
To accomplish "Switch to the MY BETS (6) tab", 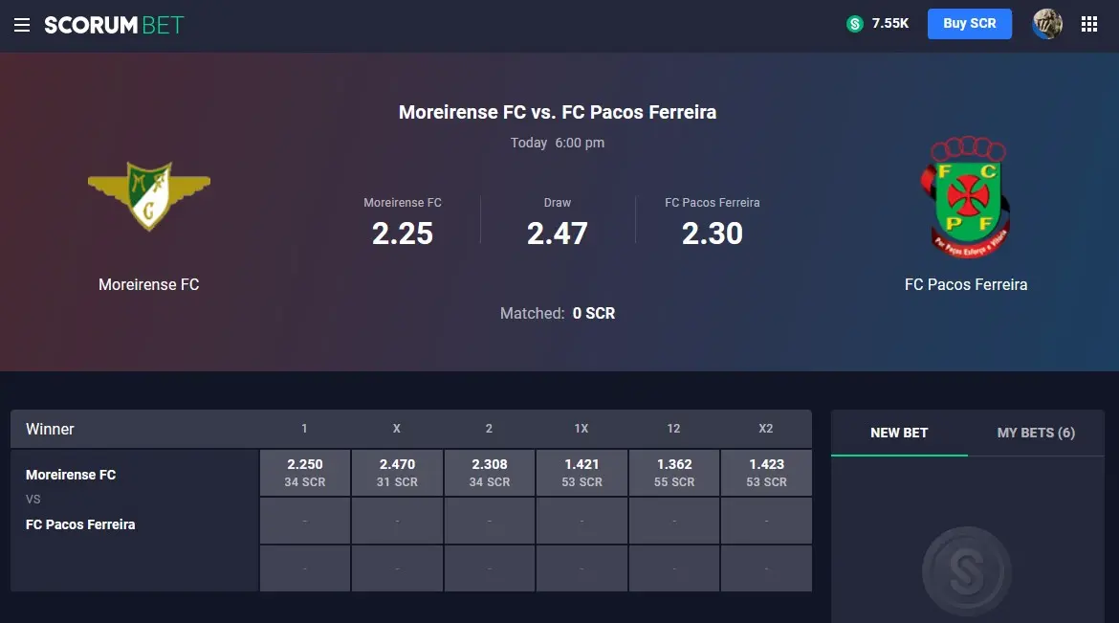I will coord(1036,433).
